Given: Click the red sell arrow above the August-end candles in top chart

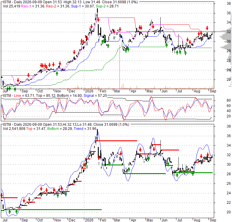Looking at the screenshot, I should 207,28.
